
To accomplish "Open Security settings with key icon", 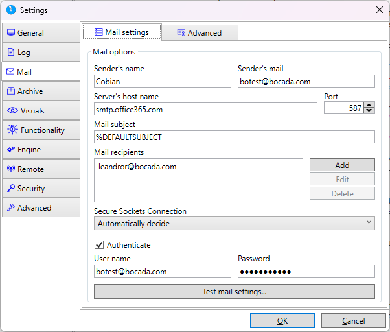I will 40,189.
